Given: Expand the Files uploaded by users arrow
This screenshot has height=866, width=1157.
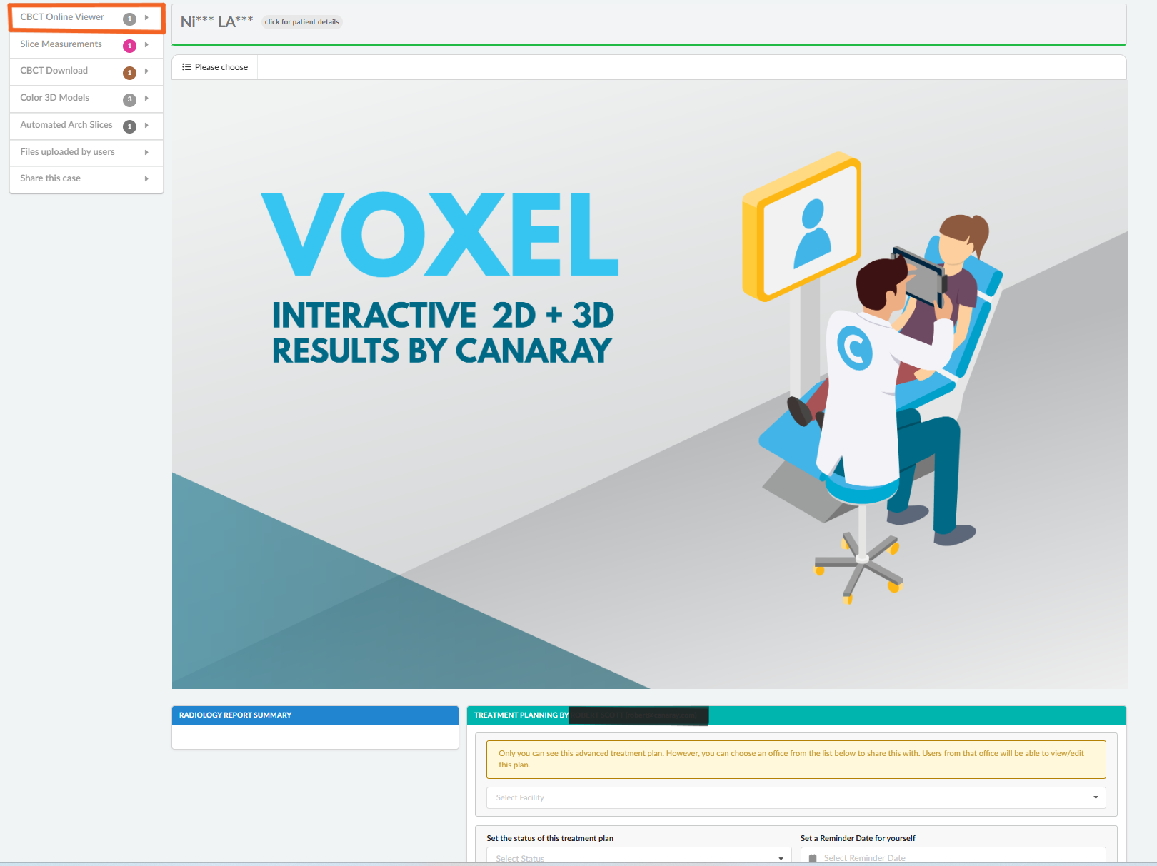Looking at the screenshot, I should (146, 152).
